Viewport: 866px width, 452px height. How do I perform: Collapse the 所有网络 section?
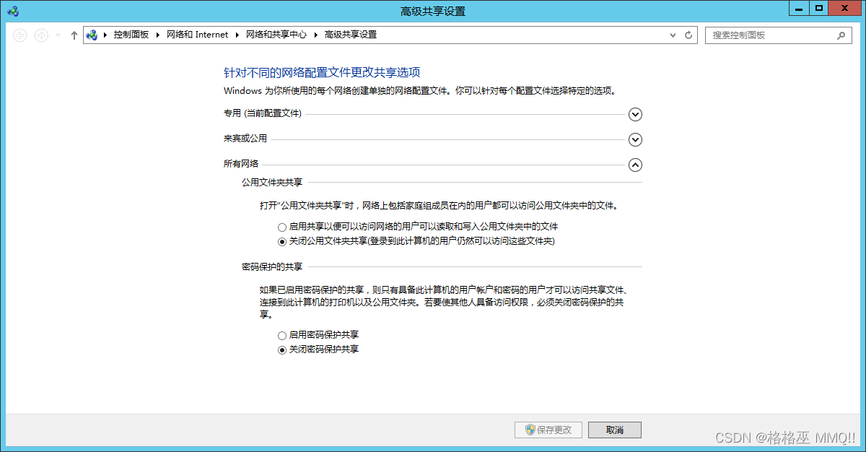pyautogui.click(x=635, y=165)
